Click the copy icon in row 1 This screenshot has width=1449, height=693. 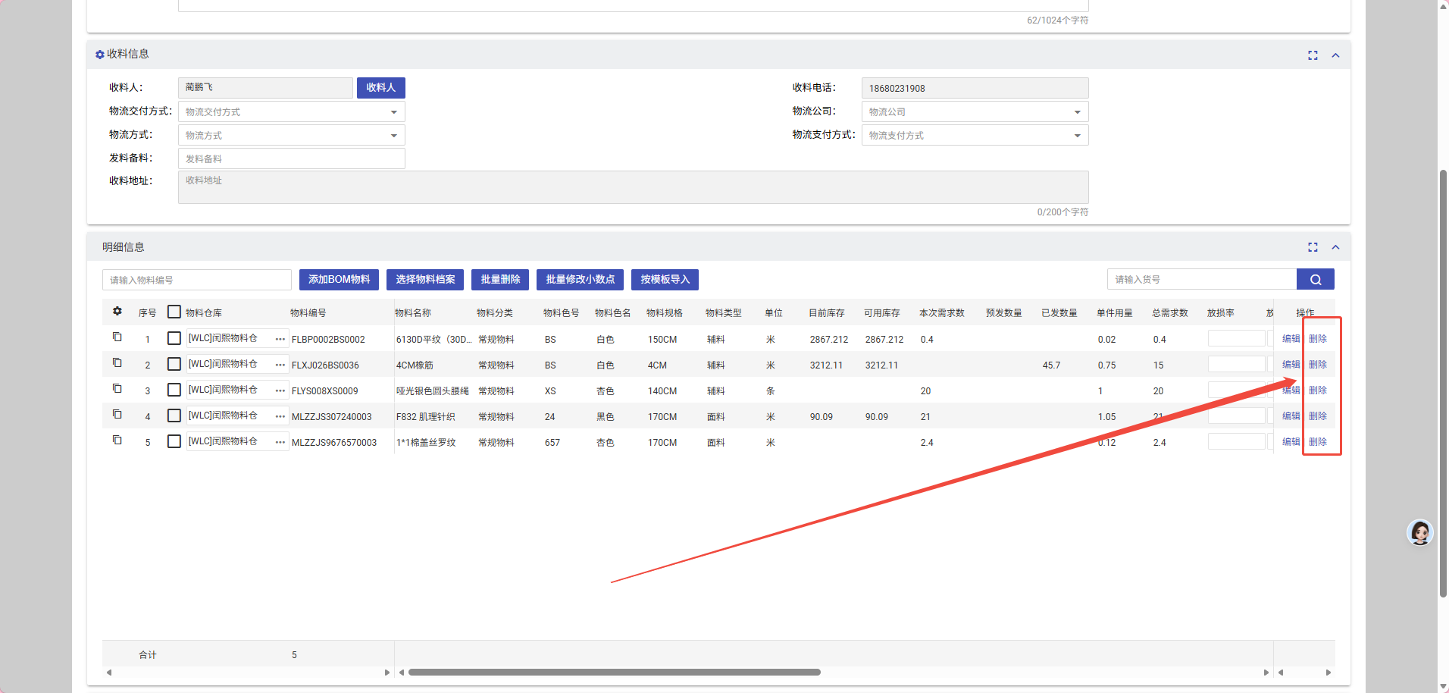[117, 337]
